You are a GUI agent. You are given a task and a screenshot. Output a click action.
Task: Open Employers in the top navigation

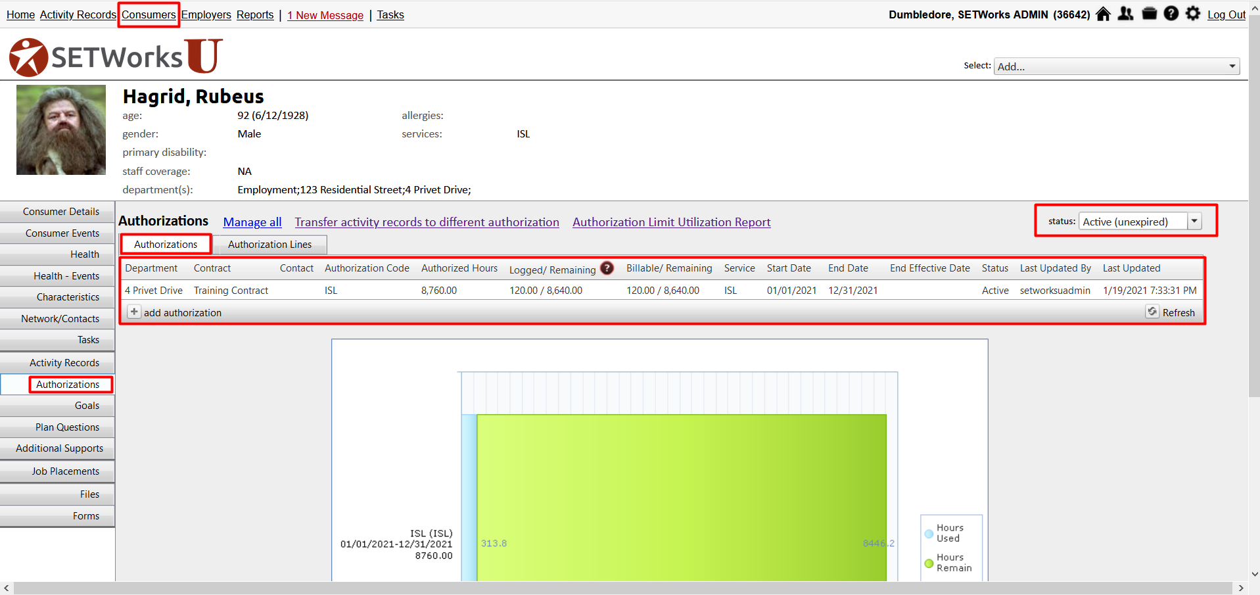click(x=206, y=14)
